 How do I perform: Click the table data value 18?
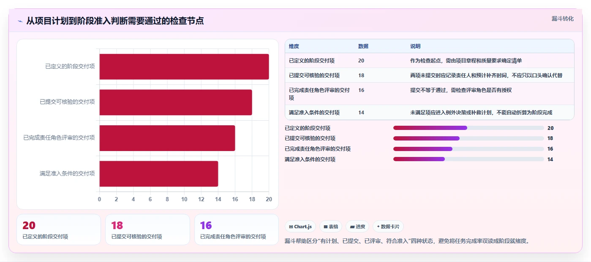[361, 76]
